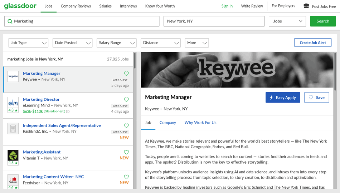
Task: Open the Feedvisor logo thumbnail
Action: (13, 180)
